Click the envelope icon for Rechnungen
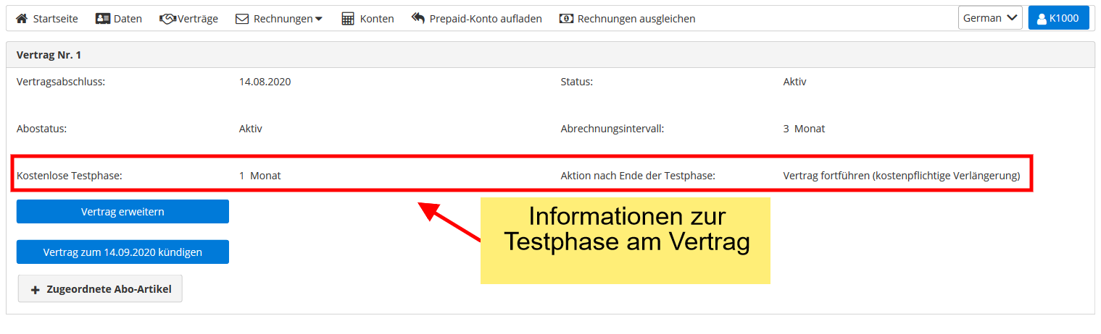 pos(242,19)
